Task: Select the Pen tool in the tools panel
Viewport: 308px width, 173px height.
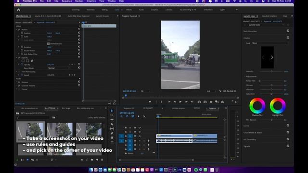Action: point(112,133)
